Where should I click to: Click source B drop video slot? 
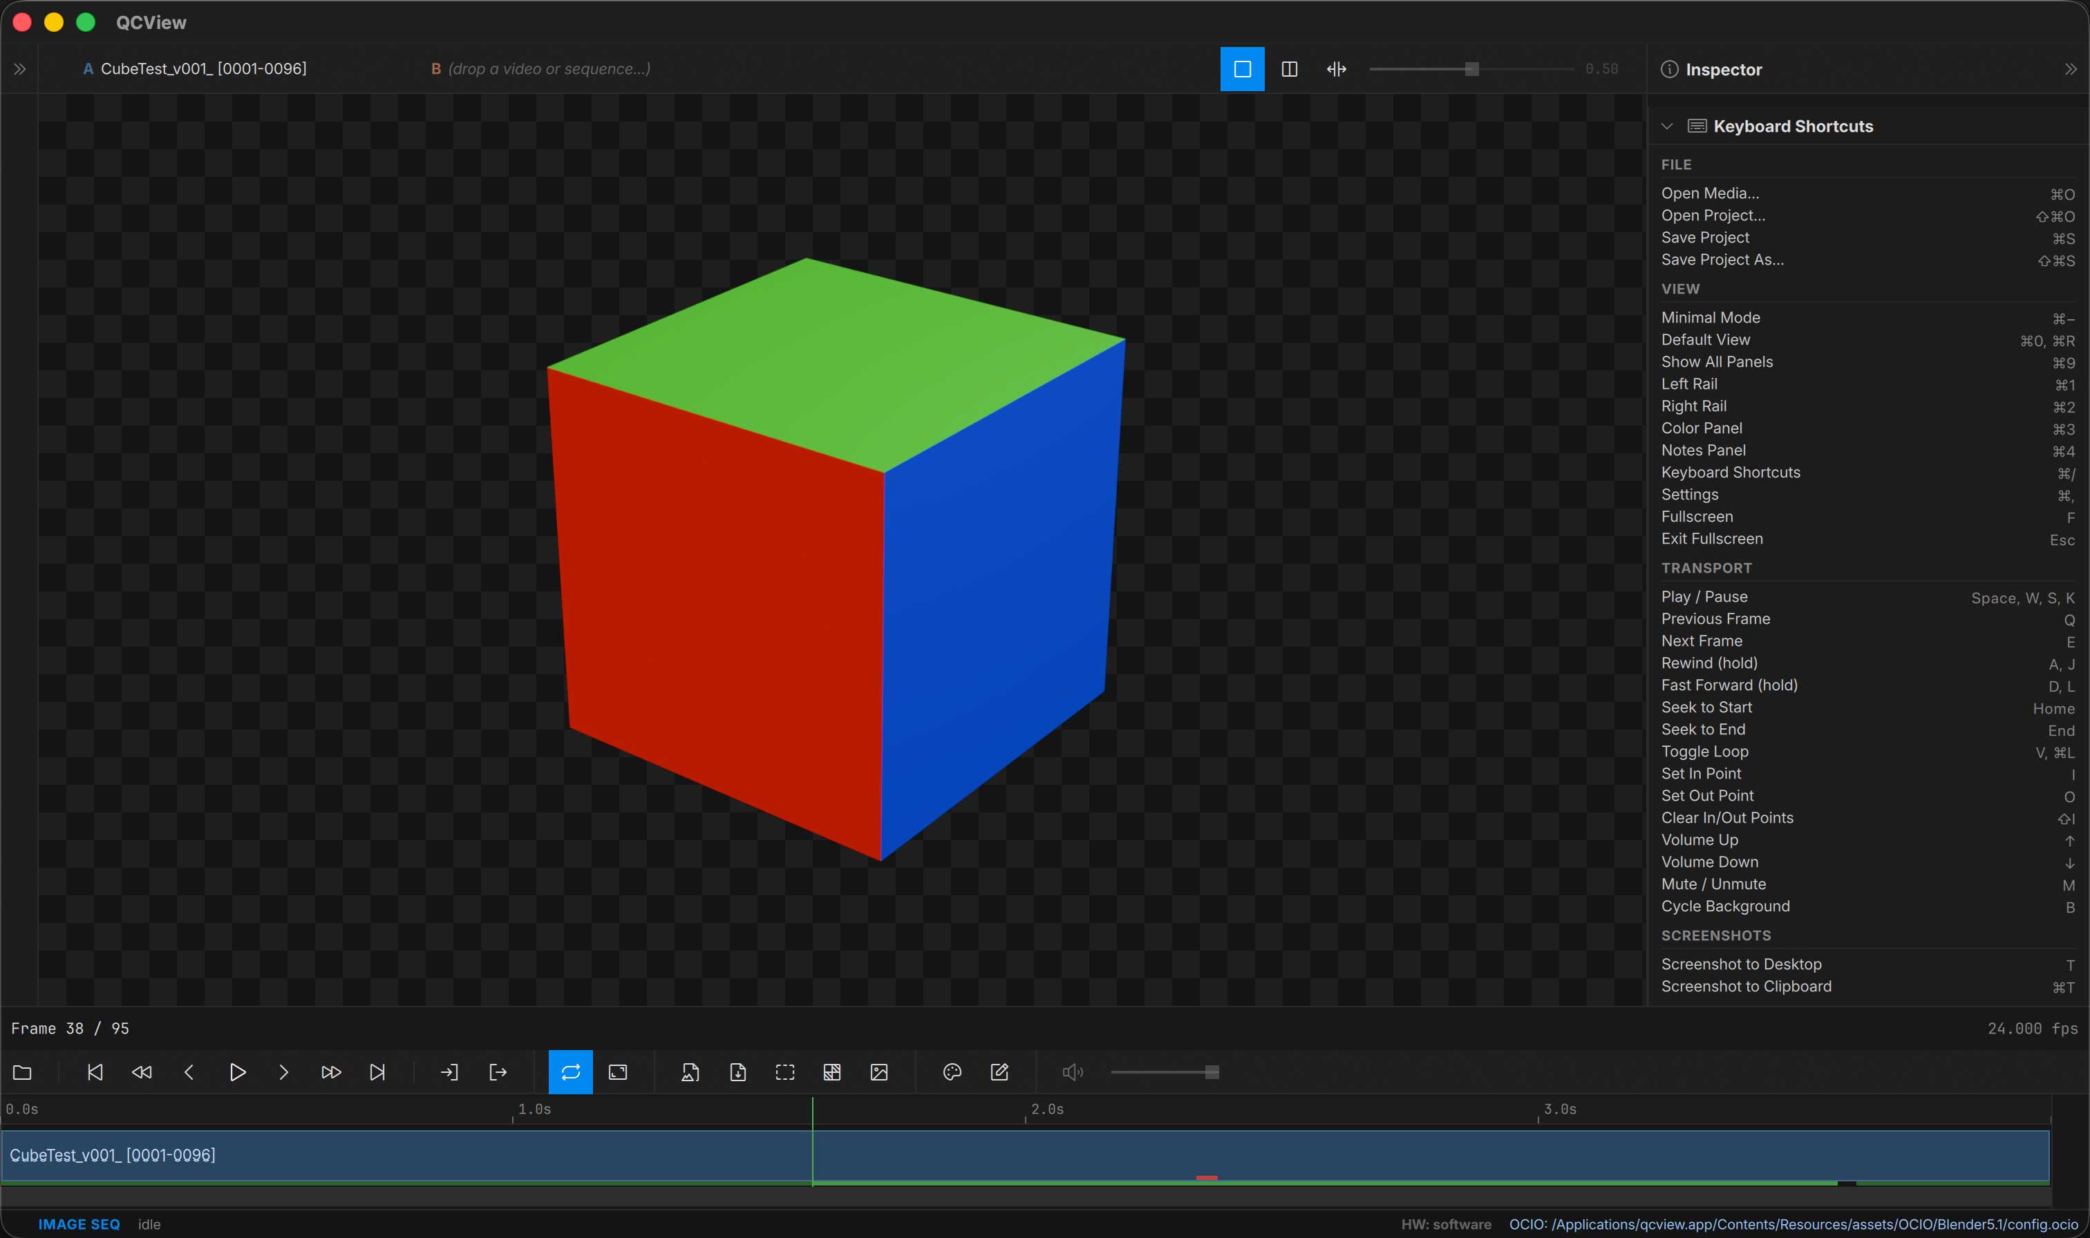pyautogui.click(x=540, y=69)
